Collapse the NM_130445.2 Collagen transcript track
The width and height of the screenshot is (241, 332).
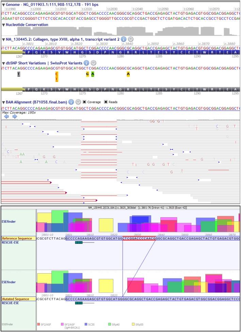tap(3, 39)
